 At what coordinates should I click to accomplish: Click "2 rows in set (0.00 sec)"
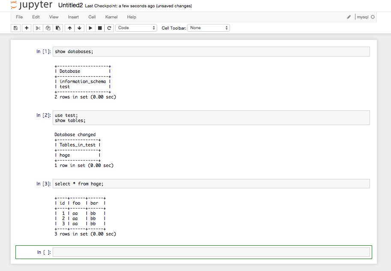[85, 97]
